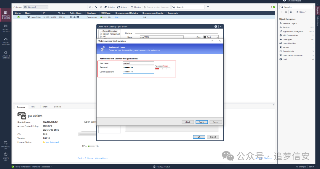Click OK in Check Point Gateway dialog

(199, 137)
